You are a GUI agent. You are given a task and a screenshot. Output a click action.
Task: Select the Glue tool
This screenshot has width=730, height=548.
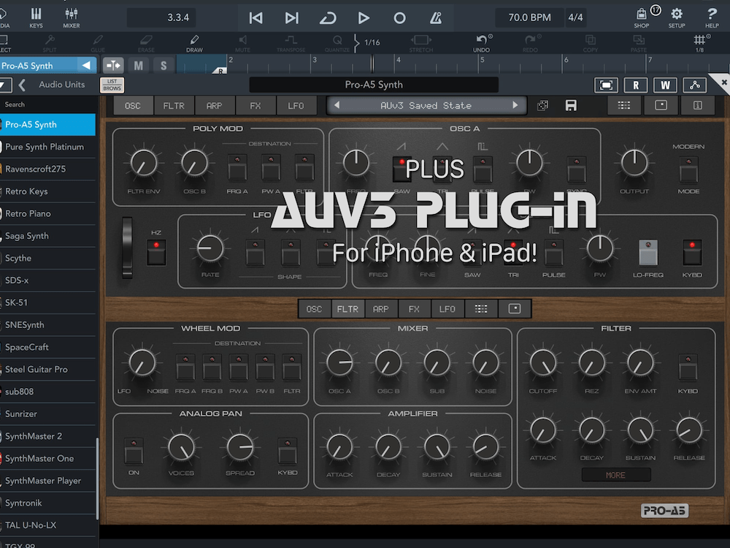(98, 43)
